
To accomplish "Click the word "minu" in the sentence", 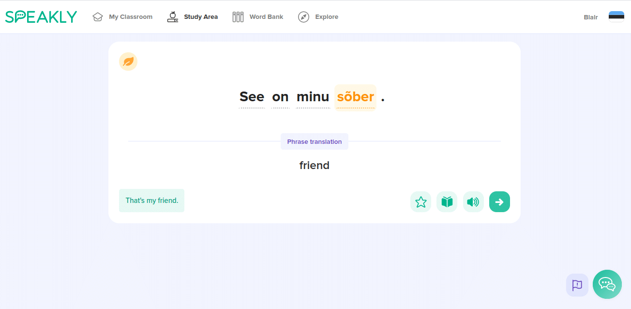I will click(313, 97).
